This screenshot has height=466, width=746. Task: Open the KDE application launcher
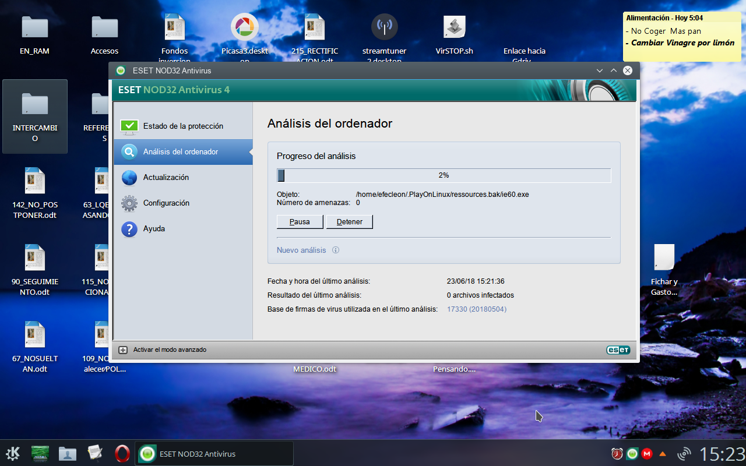tap(13, 454)
